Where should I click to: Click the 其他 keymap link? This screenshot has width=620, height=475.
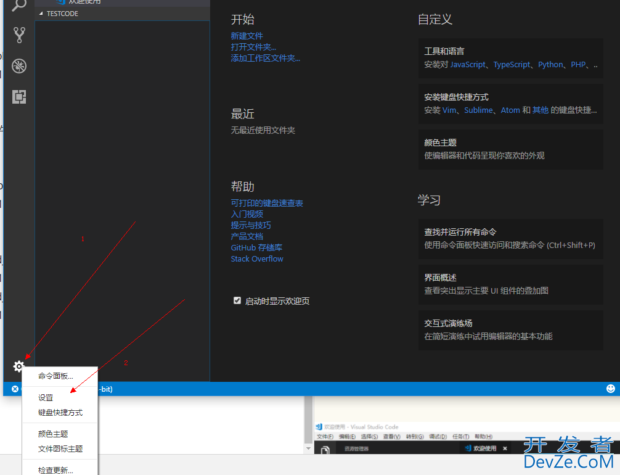[x=540, y=110]
